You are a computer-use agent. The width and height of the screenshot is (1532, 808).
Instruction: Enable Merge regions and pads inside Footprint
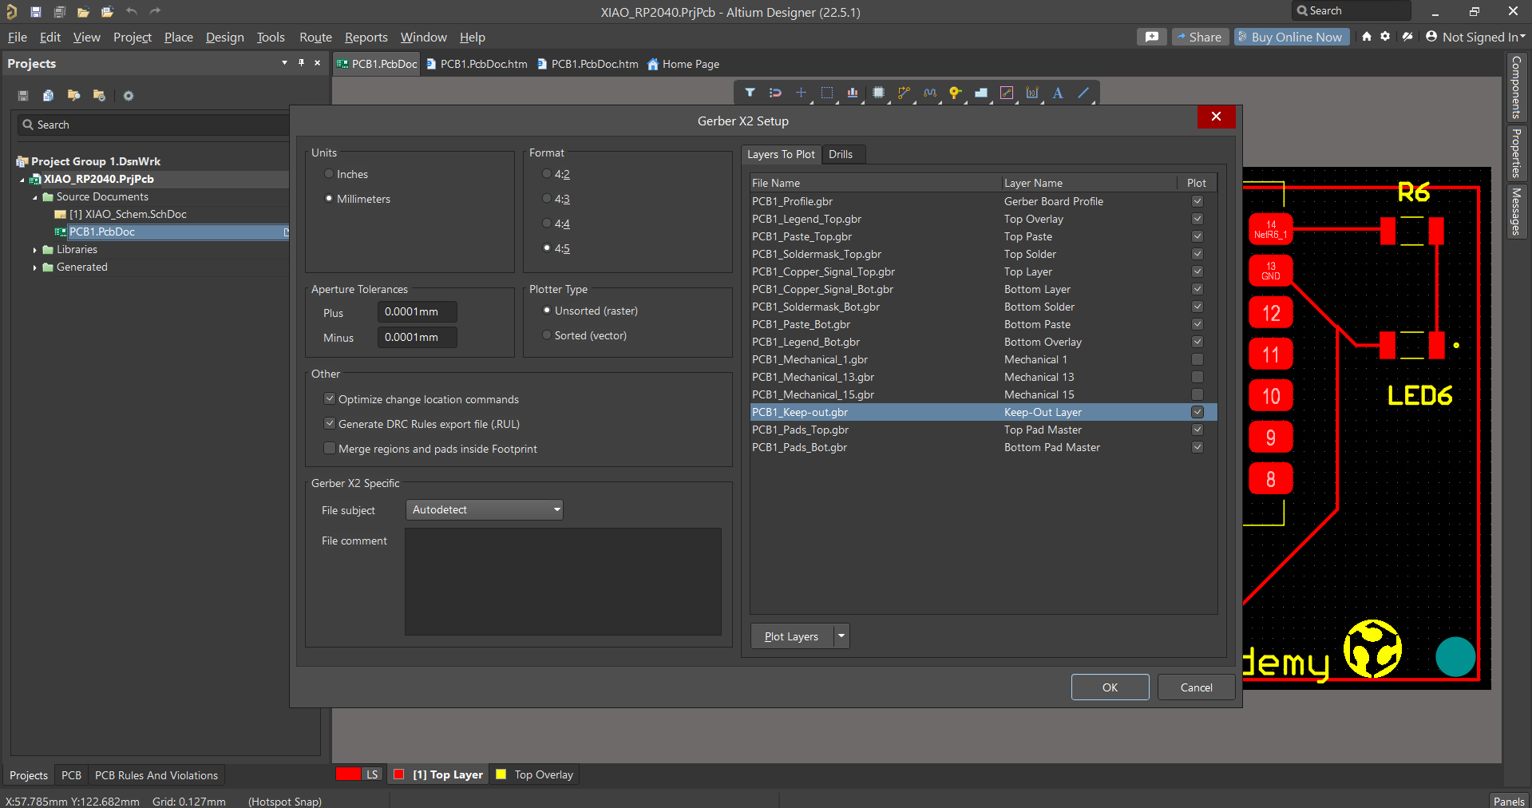coord(330,449)
